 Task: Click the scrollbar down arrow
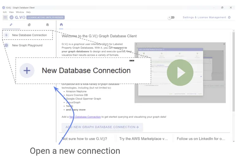[234, 141]
